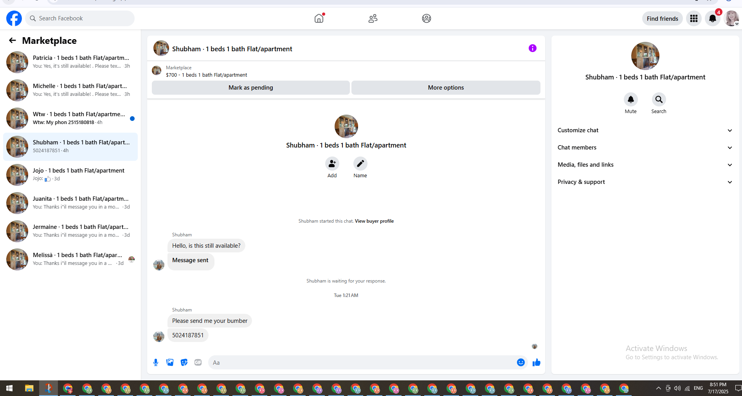
Task: Open the listing thumbnail in the right panel
Action: (645, 56)
